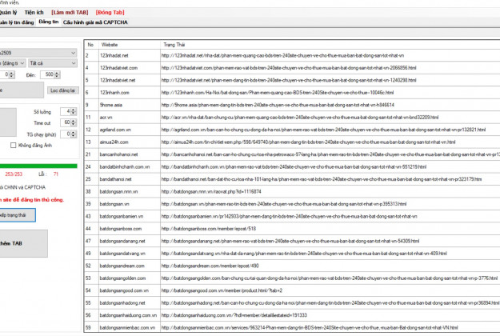Select the bancanhohanoi.net row
Viewport: 500px width, 336px height.
tap(292, 154)
